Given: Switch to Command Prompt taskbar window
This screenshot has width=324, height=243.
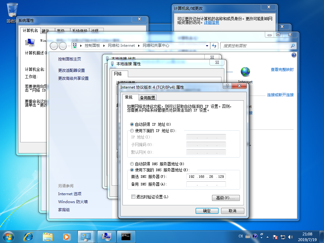Looking at the screenshot, I should (x=126, y=236).
